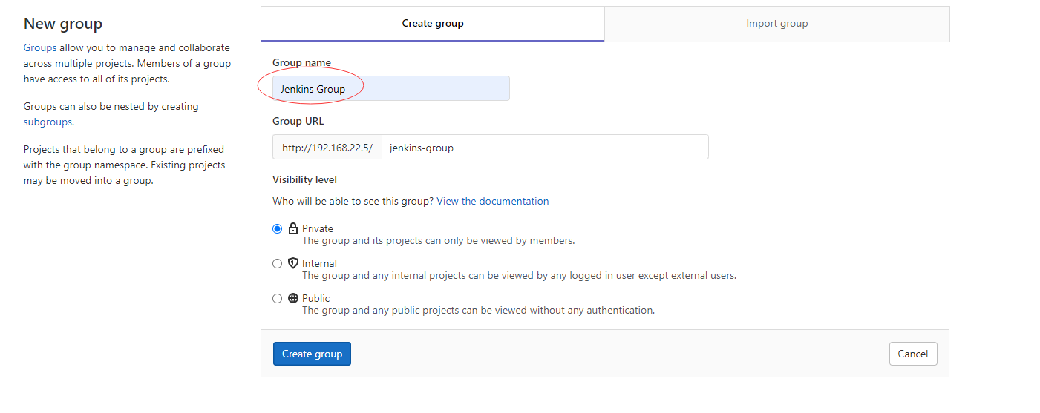Focus the Group URL jenkins-group field
This screenshot has width=1040, height=413.
(545, 148)
